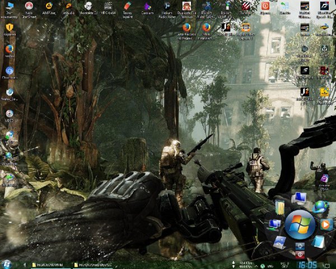This screenshot has height=269, width=336.
Task: Open the library folders icon in the circular dock
Action: pyautogui.click(x=279, y=207)
